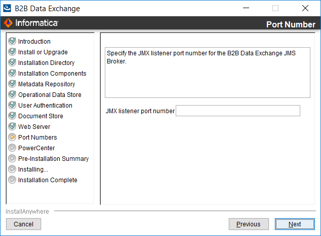This screenshot has height=236, width=321.
Task: Cancel the installation
Action: tap(23, 224)
